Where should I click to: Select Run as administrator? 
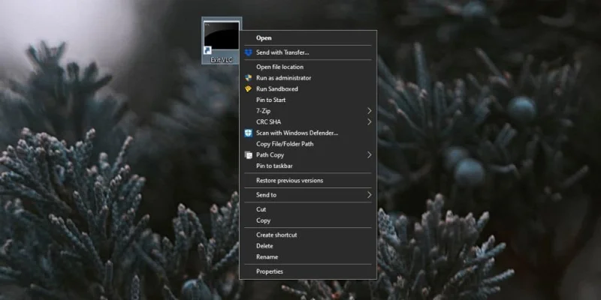point(308,78)
